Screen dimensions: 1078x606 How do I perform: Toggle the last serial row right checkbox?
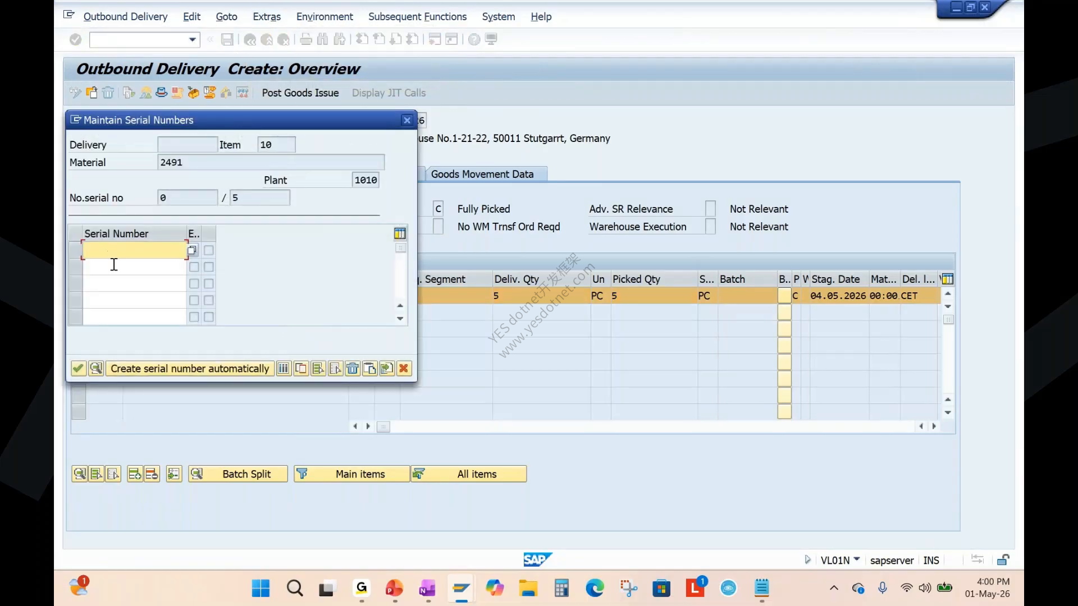pos(209,317)
